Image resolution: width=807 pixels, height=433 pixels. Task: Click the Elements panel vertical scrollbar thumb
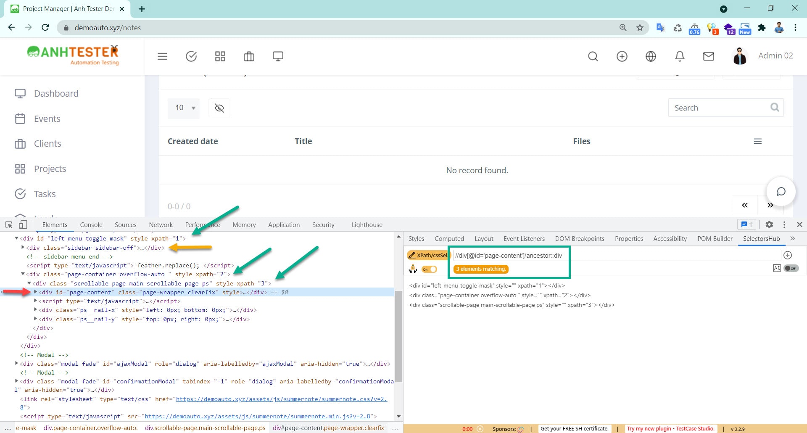(x=398, y=336)
